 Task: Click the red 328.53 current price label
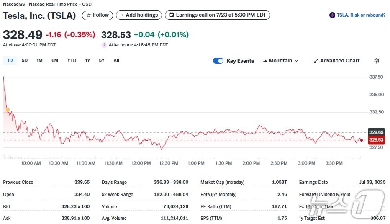pyautogui.click(x=376, y=140)
